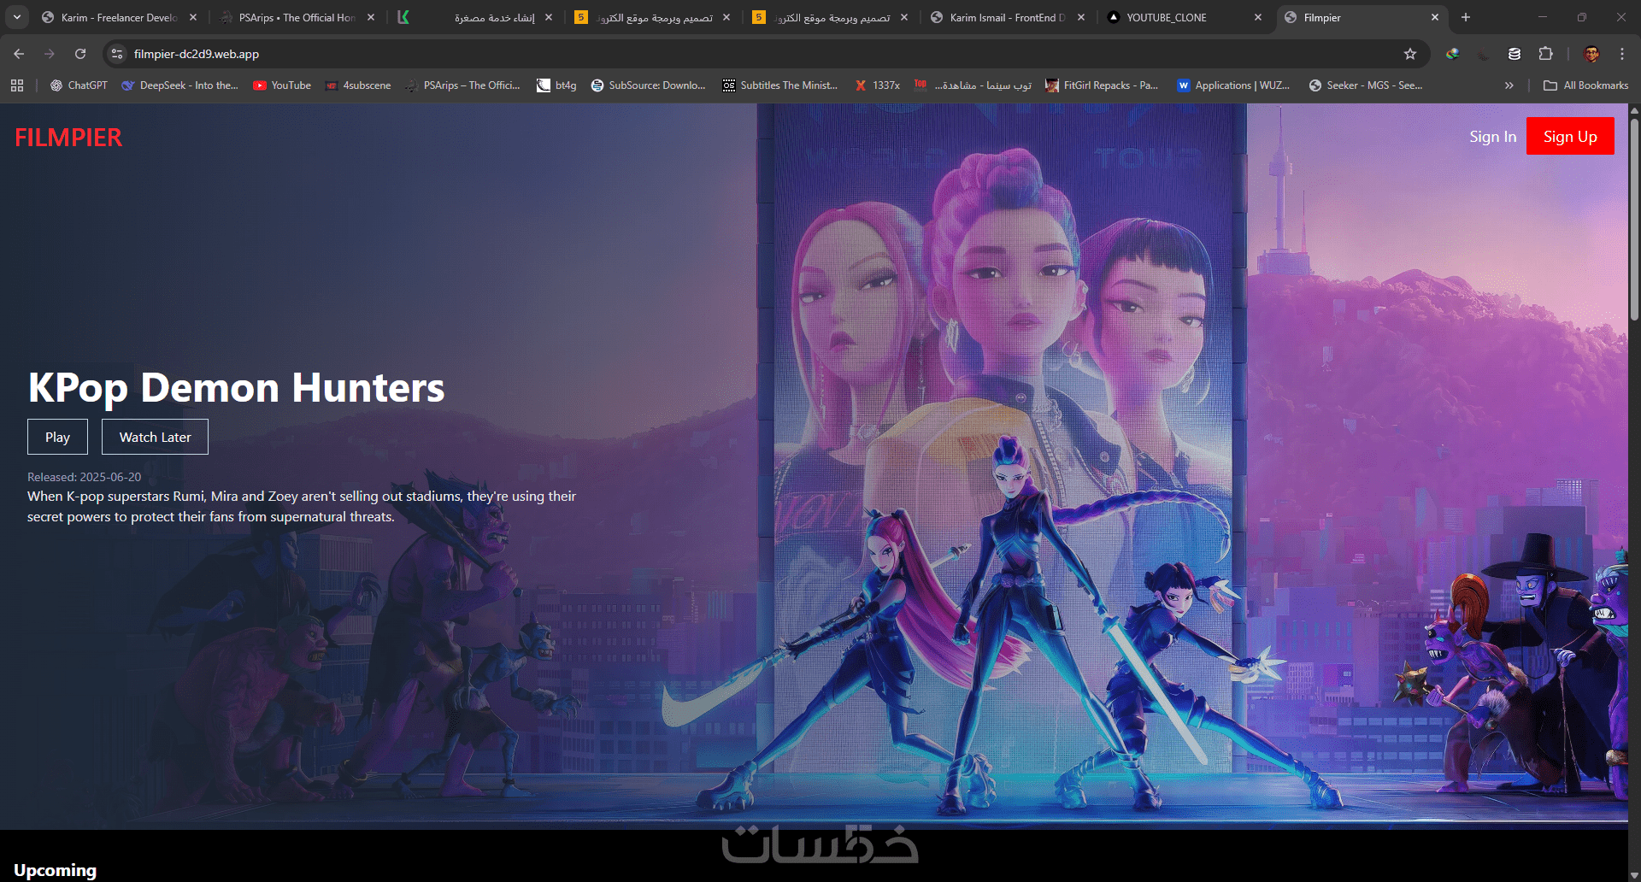Play KPop Demon Hunters
Screen dimensions: 1641x882
coord(57,437)
